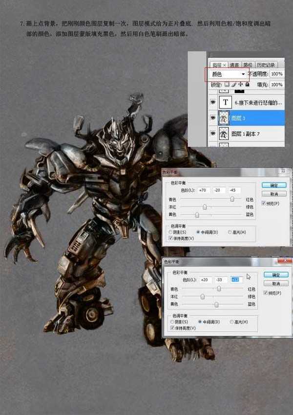Switch to the 历史记录 history tab

[266, 65]
